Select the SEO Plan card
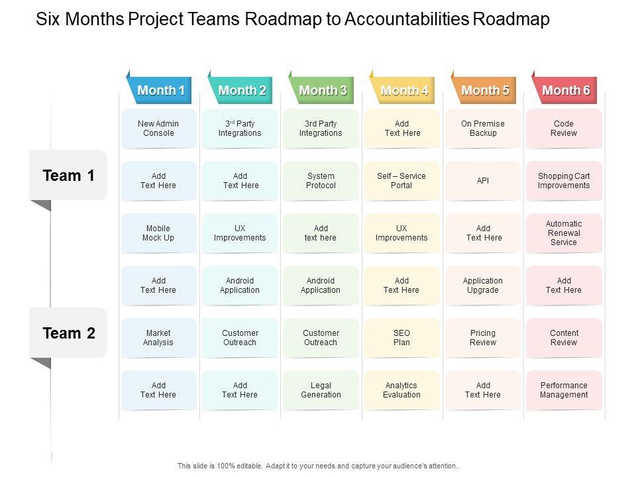This screenshot has width=636, height=477. pyautogui.click(x=401, y=338)
